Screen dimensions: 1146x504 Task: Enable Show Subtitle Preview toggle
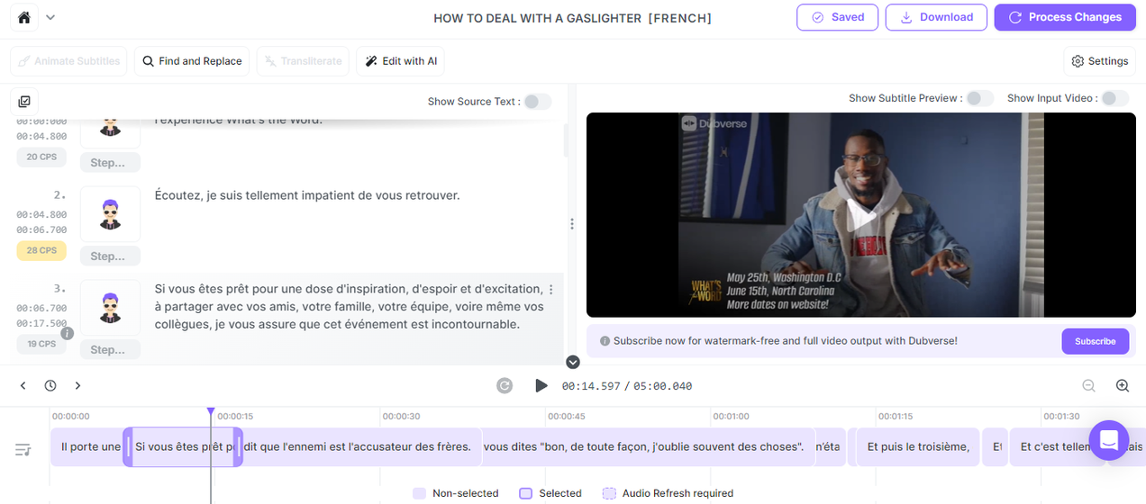point(979,98)
